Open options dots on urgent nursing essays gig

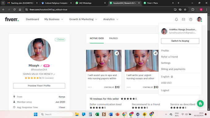coord(128,87)
